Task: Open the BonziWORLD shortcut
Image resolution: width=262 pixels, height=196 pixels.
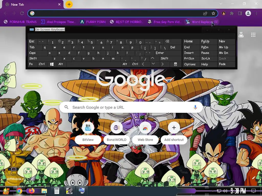Action: pyautogui.click(x=117, y=133)
